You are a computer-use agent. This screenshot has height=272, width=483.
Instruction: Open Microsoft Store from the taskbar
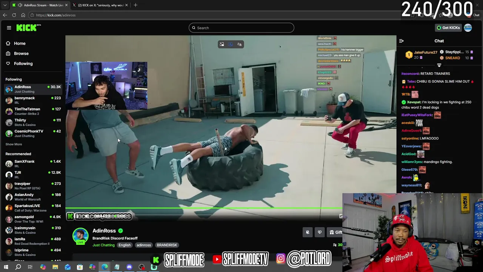click(x=80, y=267)
